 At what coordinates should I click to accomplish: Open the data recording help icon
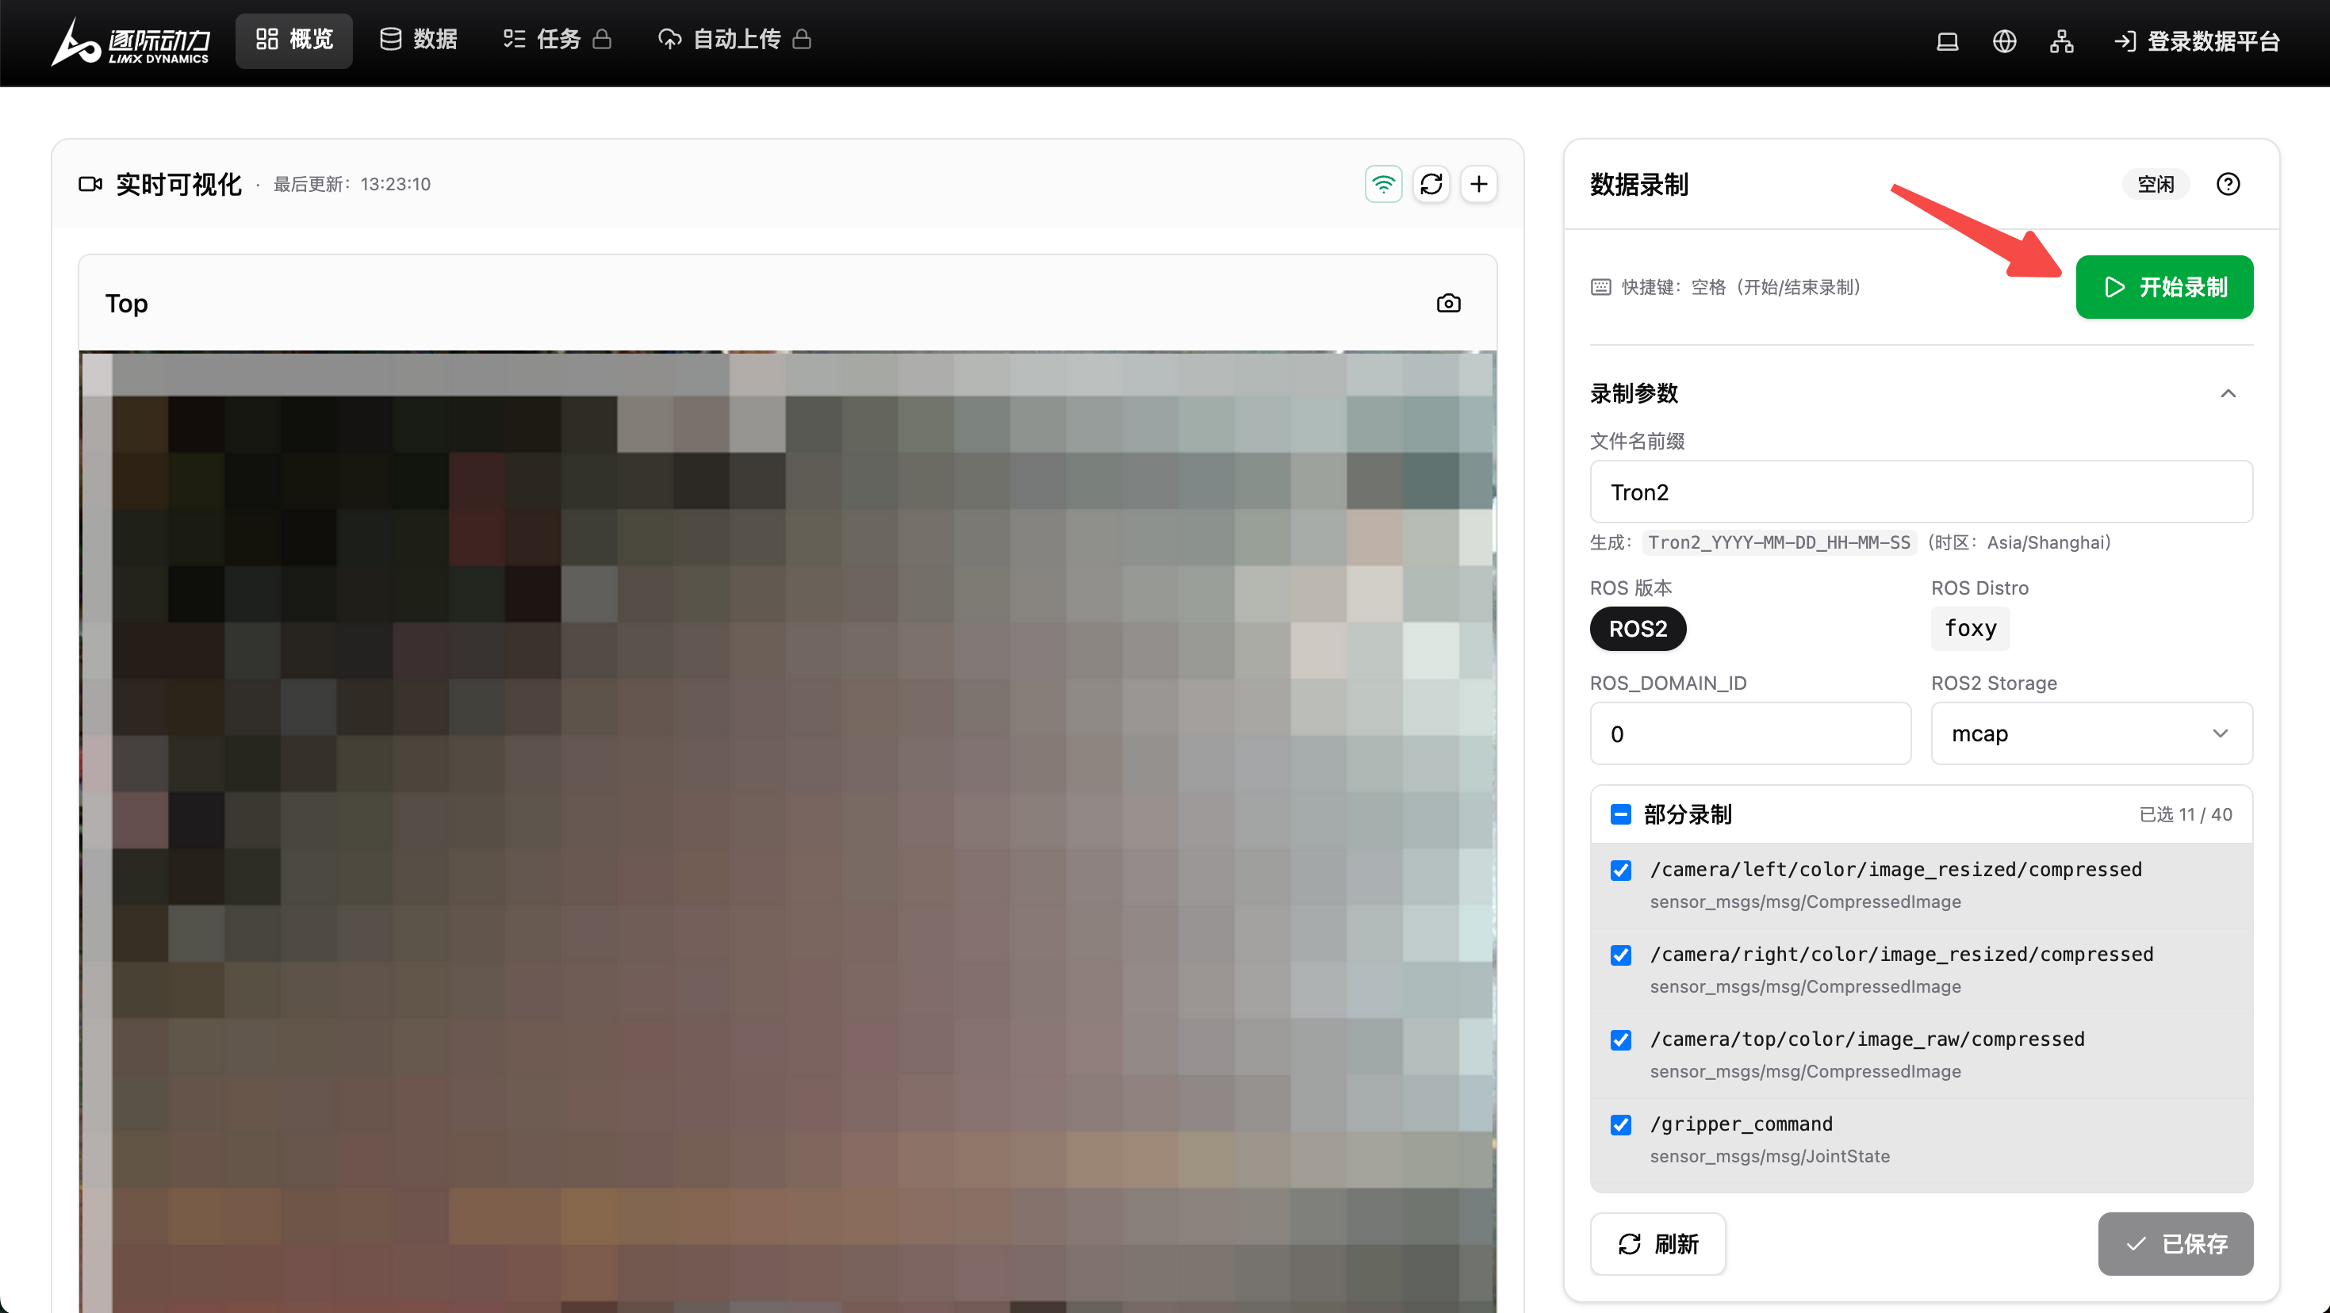[x=2228, y=185]
